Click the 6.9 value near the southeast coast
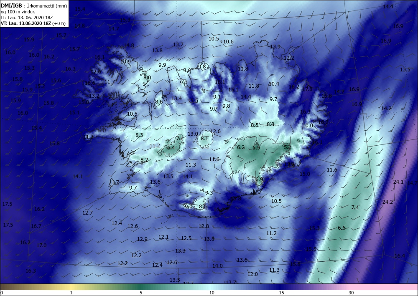This screenshot has width=418, height=296. pos(260,180)
